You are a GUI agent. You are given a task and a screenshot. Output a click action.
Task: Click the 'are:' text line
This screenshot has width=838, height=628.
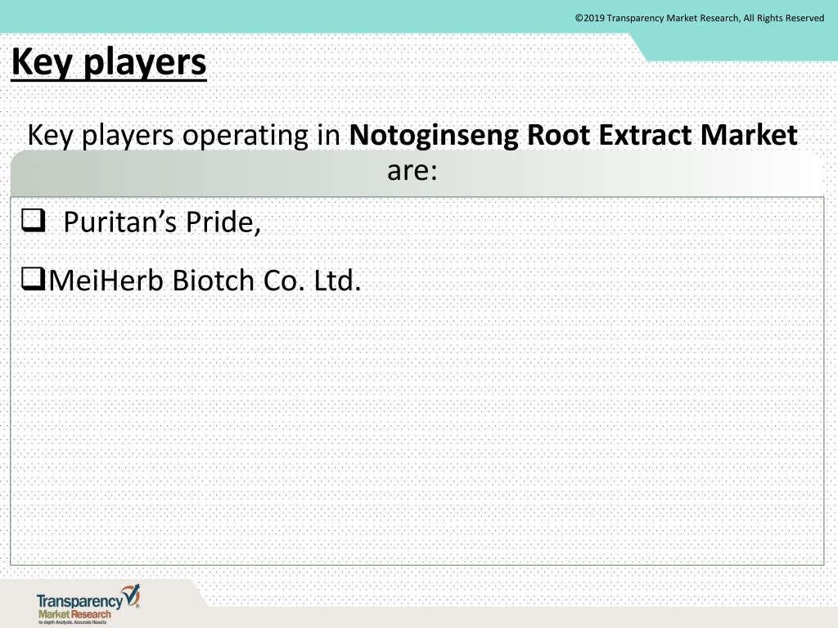click(x=412, y=171)
